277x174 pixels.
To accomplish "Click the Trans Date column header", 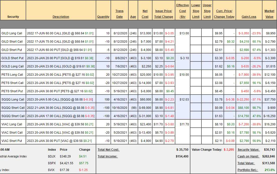I will pyautogui.click(x=120, y=14).
